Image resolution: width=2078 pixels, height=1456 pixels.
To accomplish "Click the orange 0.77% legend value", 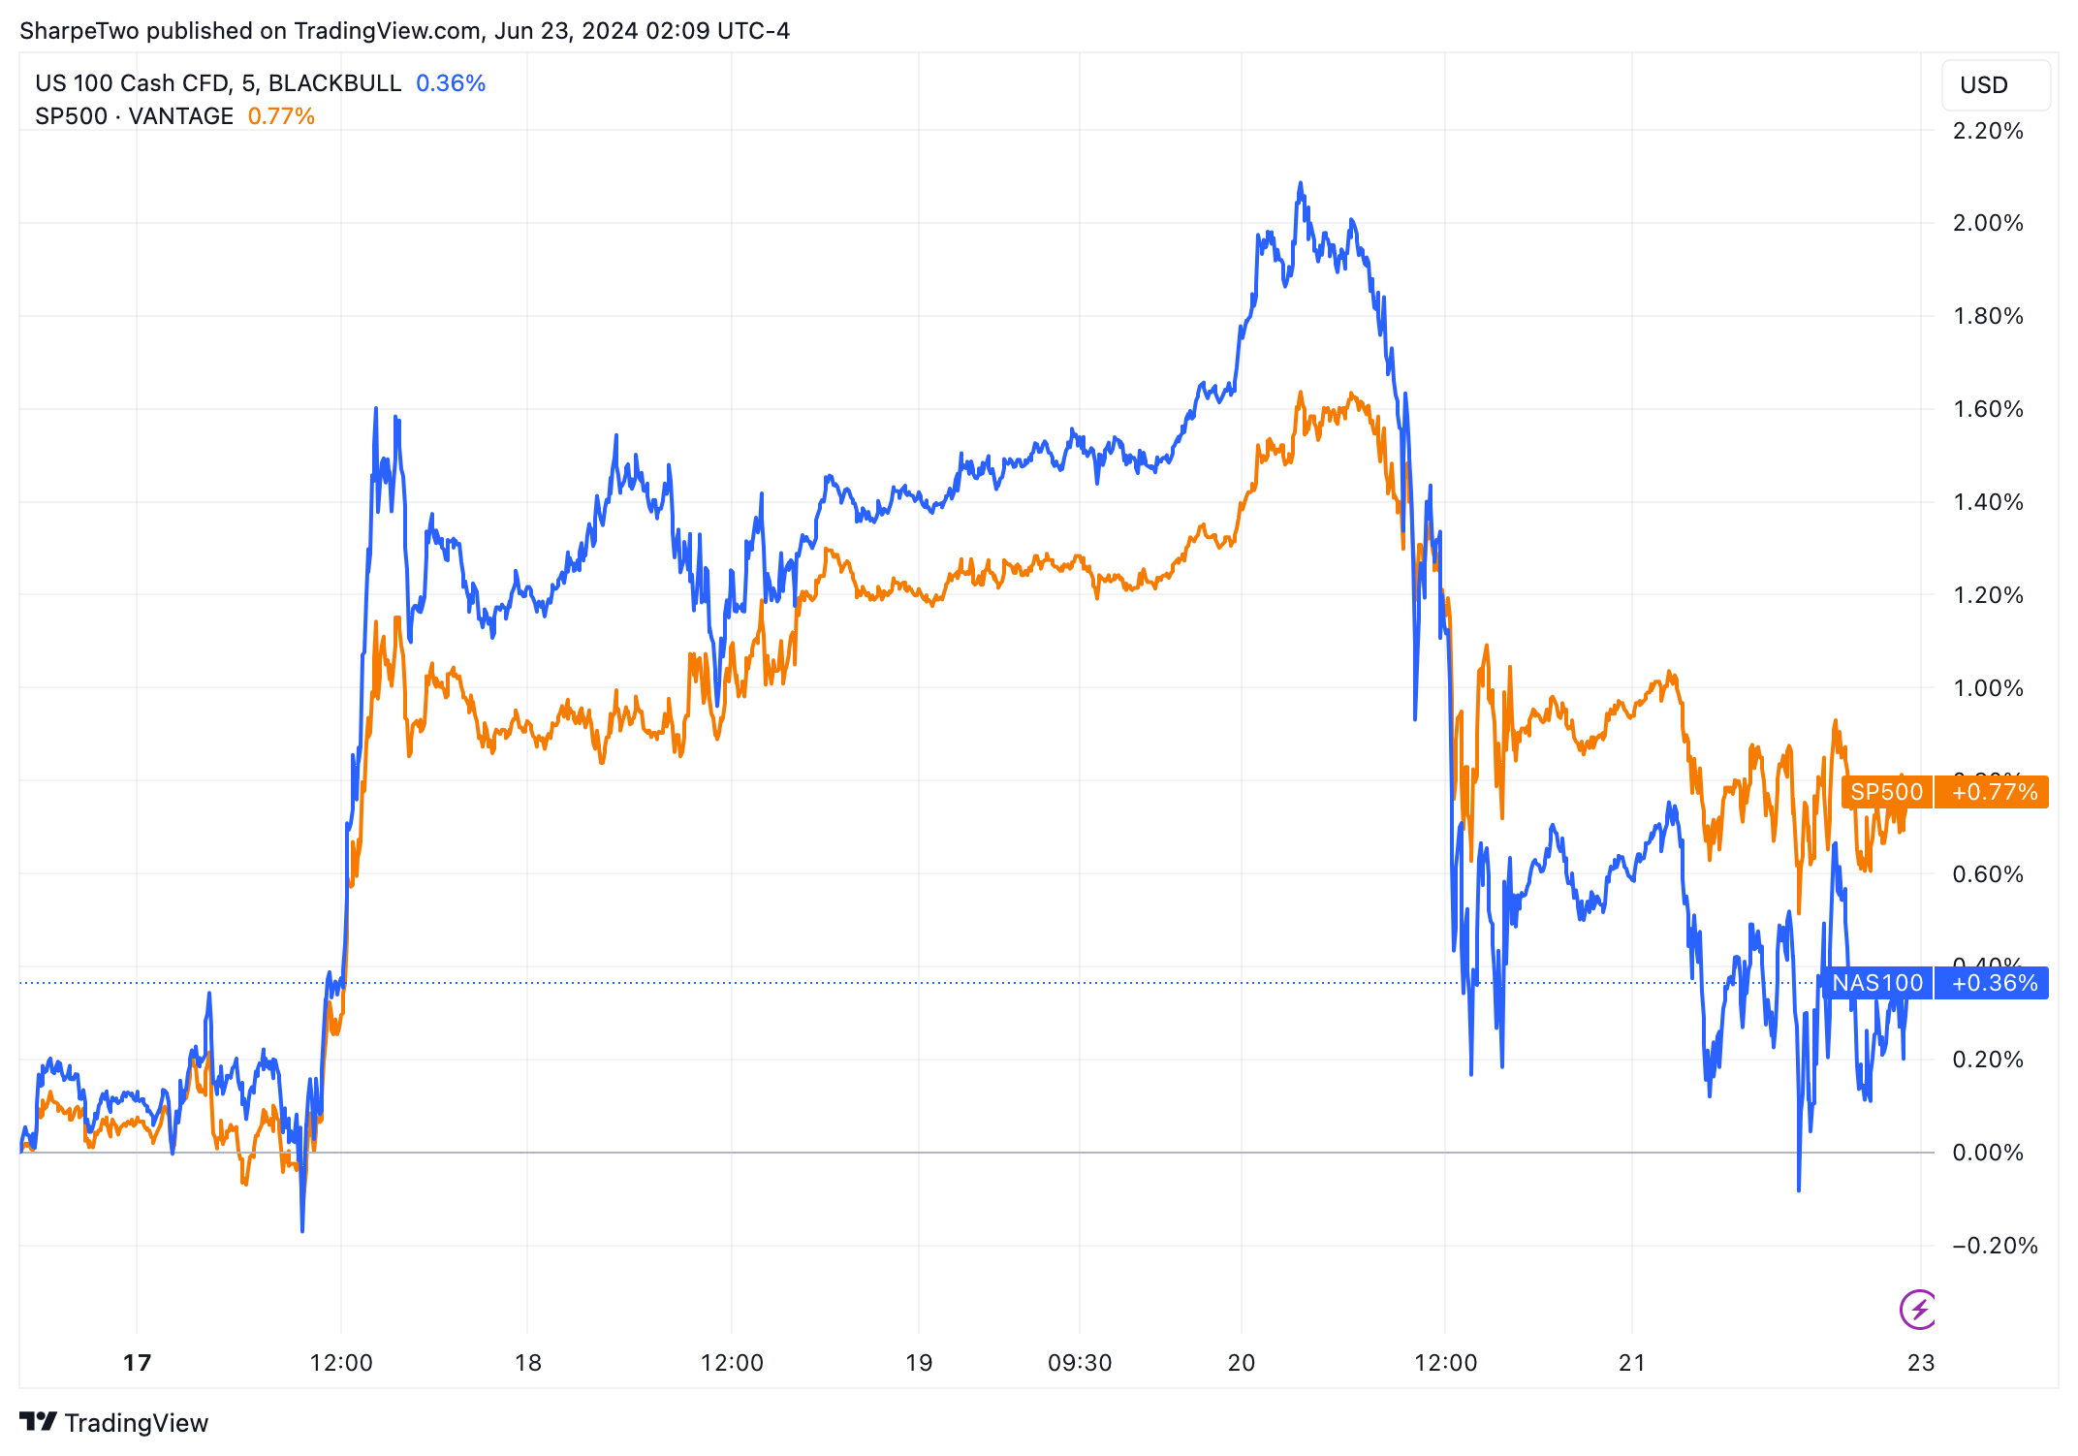I will [x=281, y=116].
